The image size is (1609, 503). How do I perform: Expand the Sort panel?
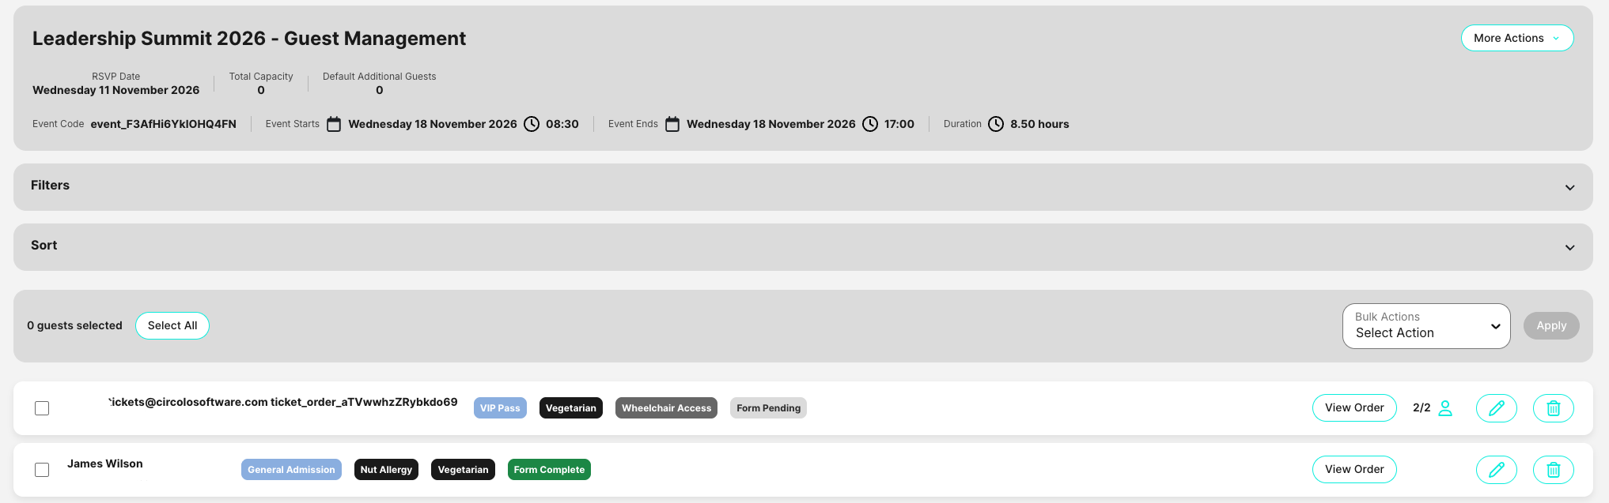803,246
